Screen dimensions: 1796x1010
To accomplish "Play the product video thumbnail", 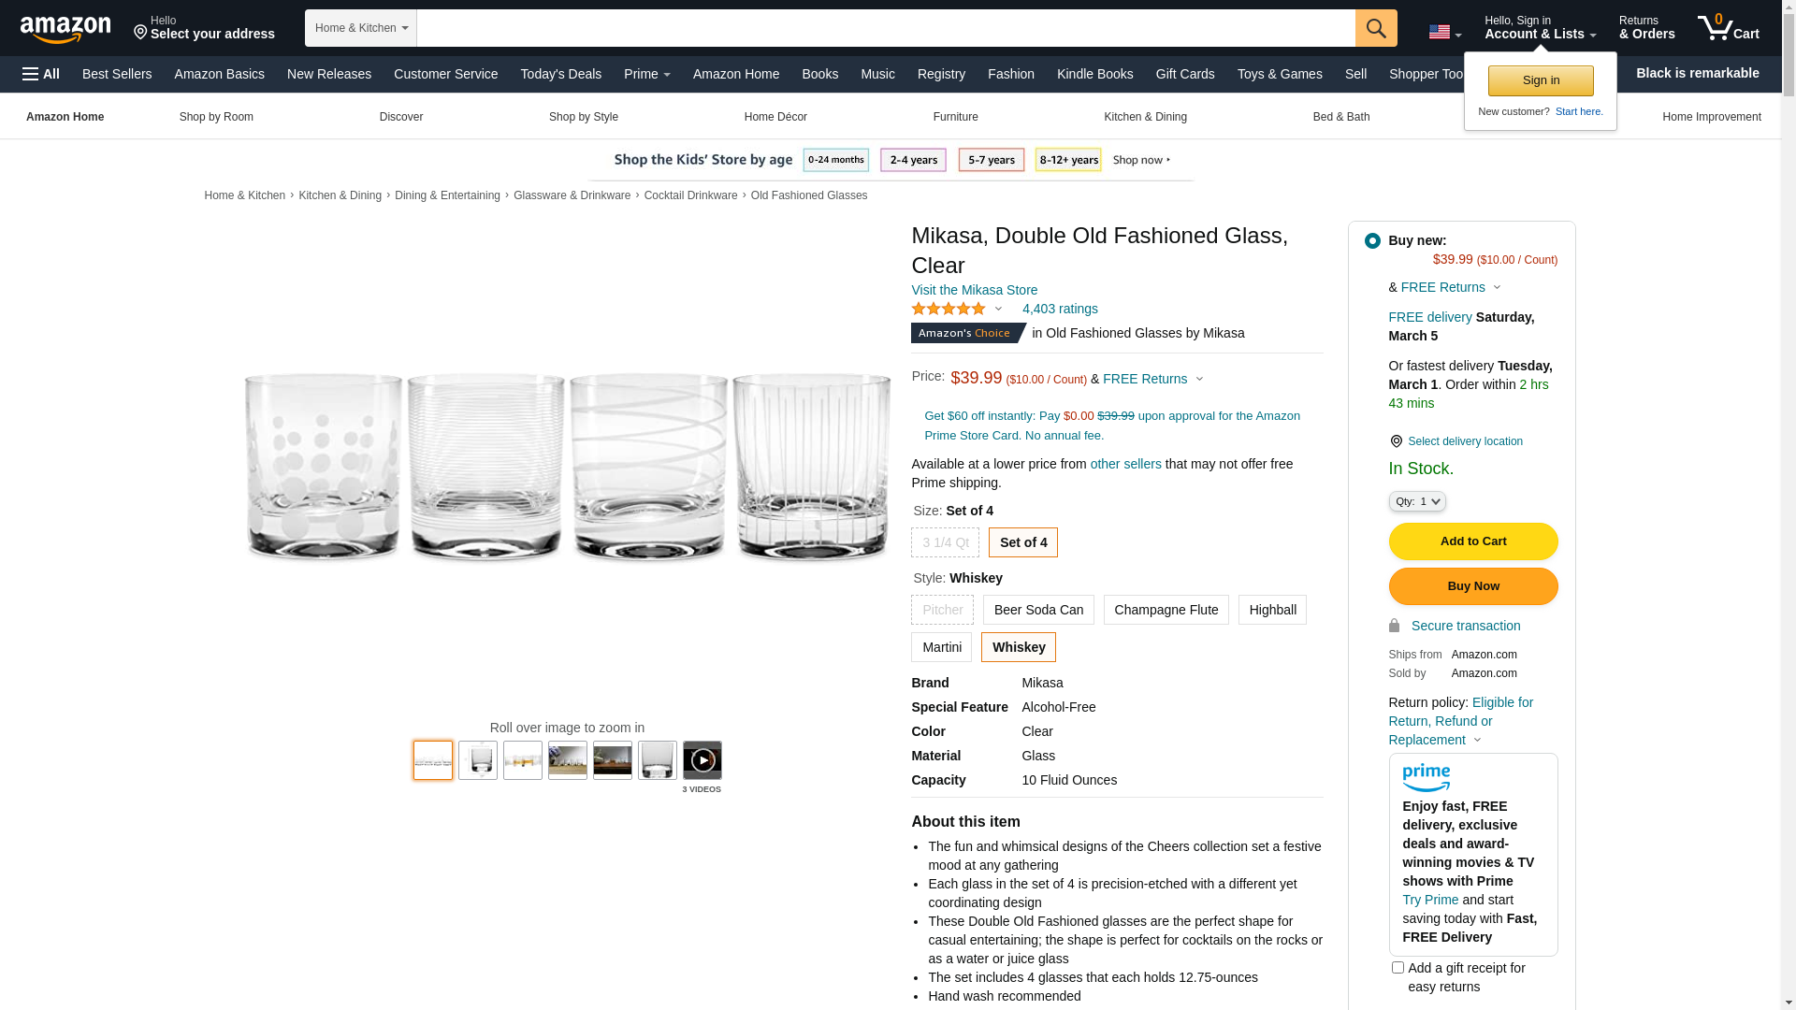I will (702, 760).
